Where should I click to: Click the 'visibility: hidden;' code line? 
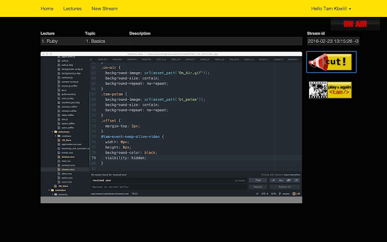pos(126,158)
